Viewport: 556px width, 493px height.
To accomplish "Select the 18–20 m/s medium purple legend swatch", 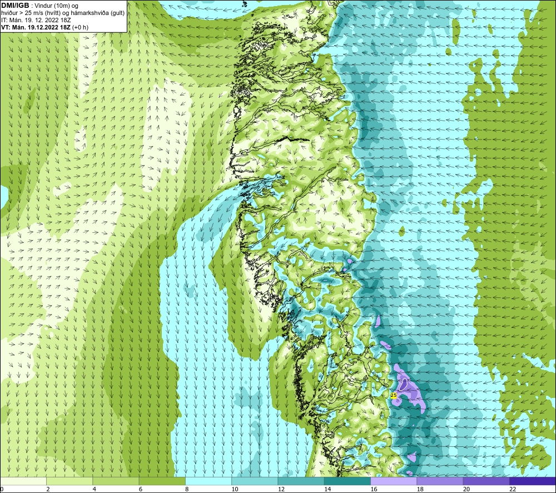I will 440,481.
